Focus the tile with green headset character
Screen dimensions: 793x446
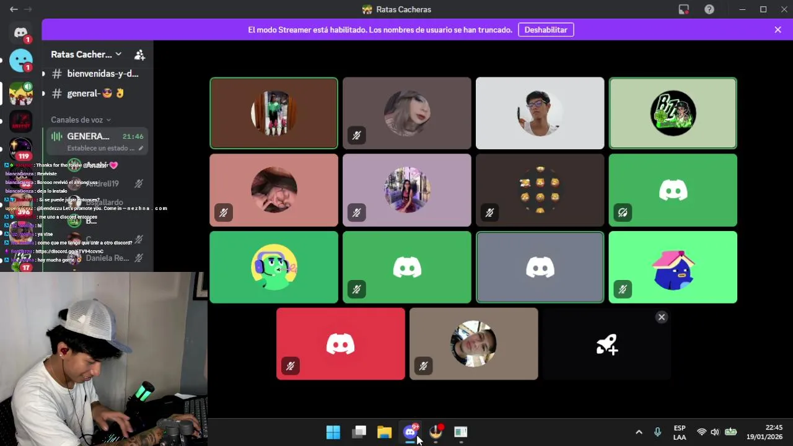(274, 267)
